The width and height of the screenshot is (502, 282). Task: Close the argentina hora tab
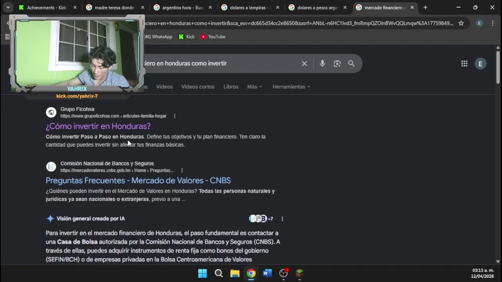click(210, 7)
